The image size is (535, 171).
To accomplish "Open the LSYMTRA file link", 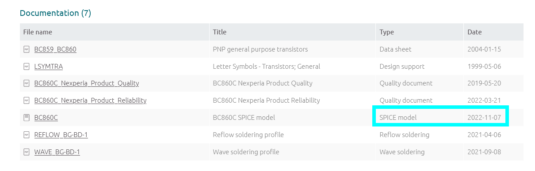I will point(49,67).
